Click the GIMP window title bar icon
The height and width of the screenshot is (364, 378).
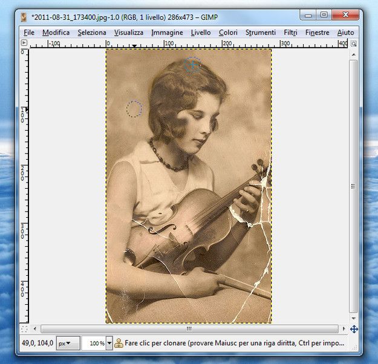pos(24,18)
